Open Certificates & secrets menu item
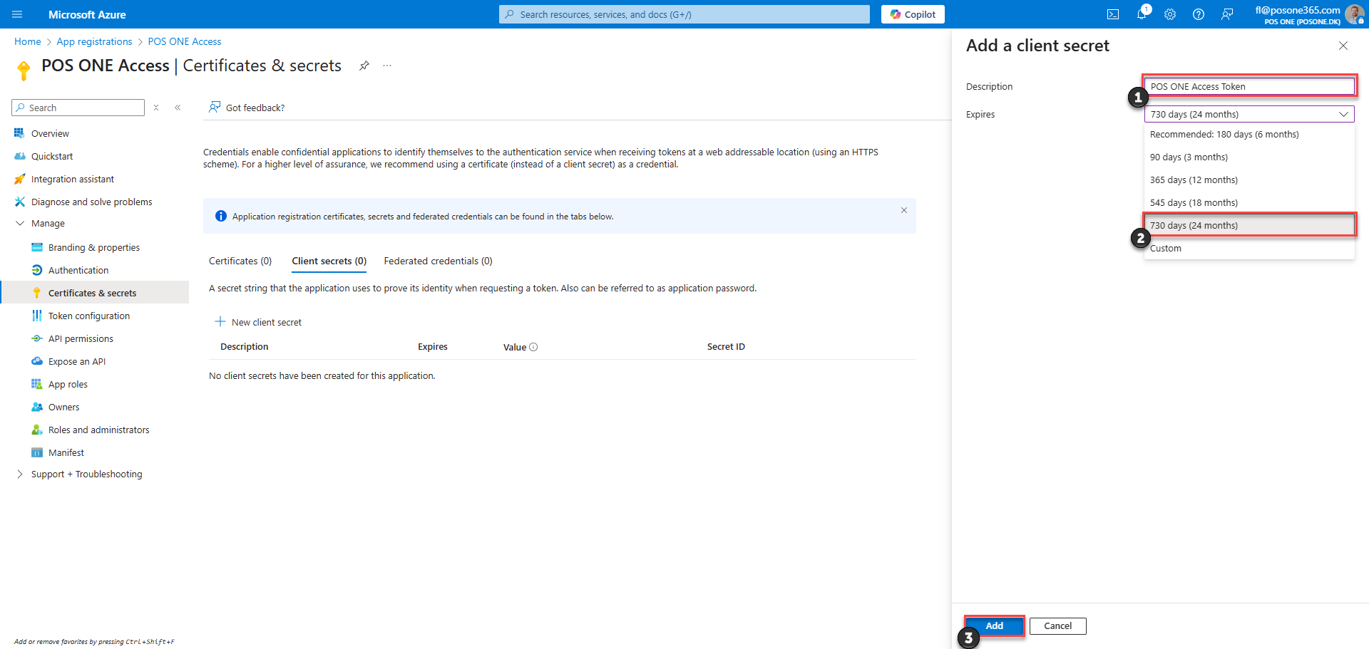Screen dimensions: 1369x649 coord(96,293)
